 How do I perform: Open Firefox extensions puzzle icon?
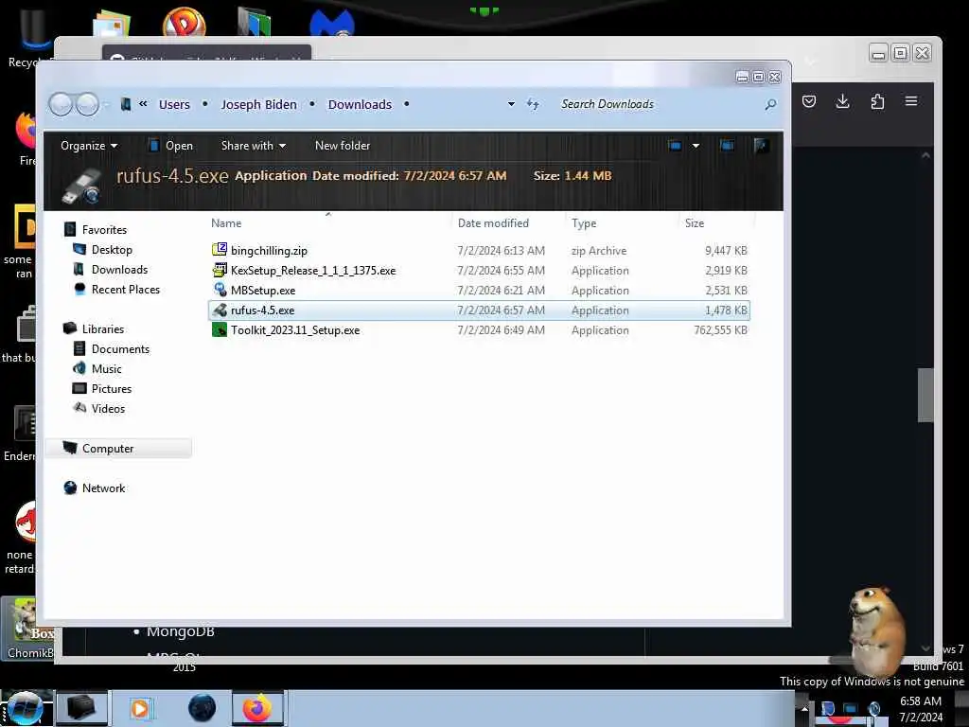point(877,101)
